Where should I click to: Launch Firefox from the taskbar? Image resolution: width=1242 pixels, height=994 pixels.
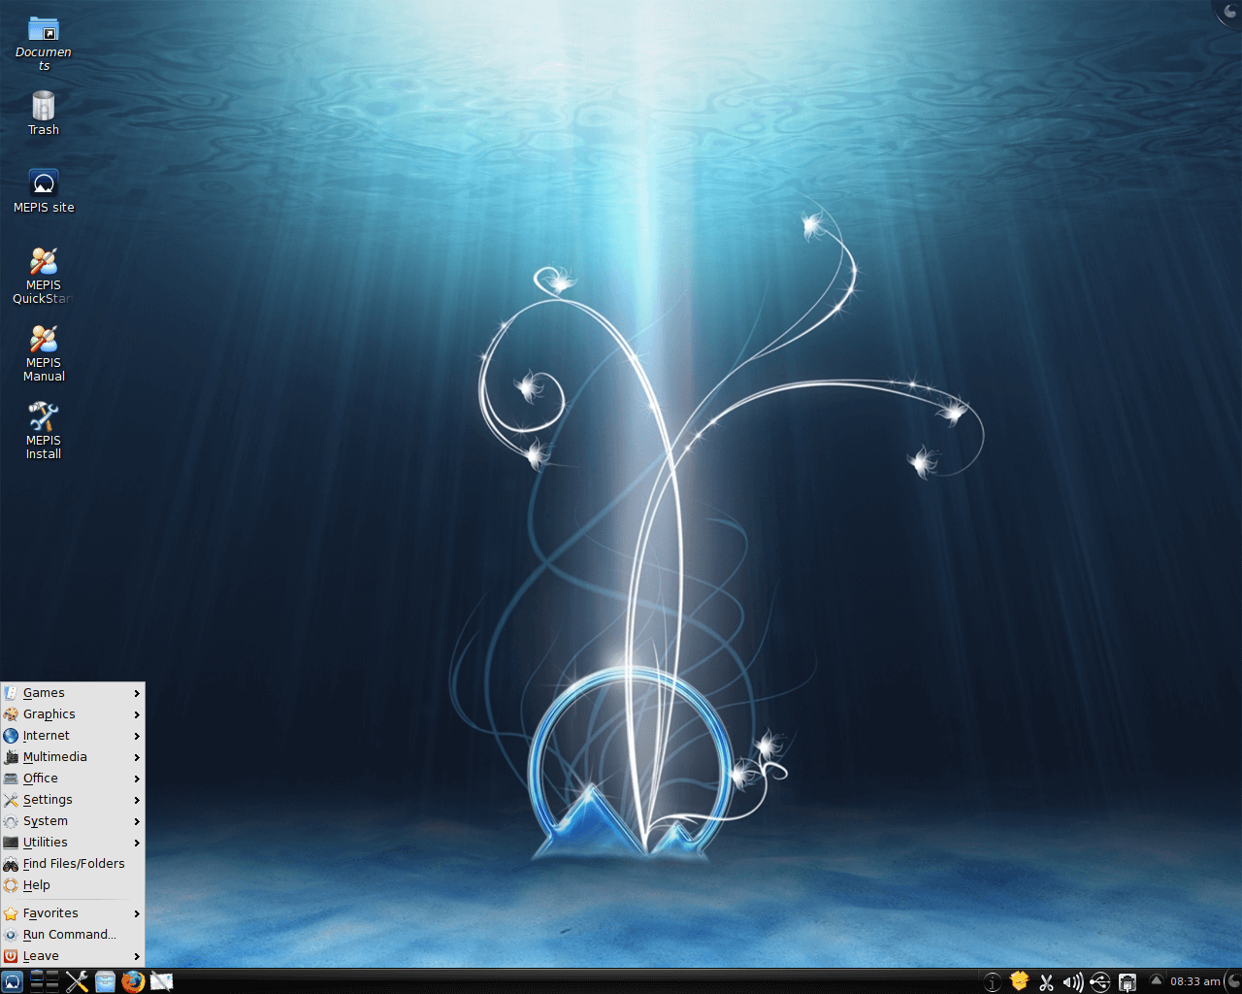coord(133,980)
